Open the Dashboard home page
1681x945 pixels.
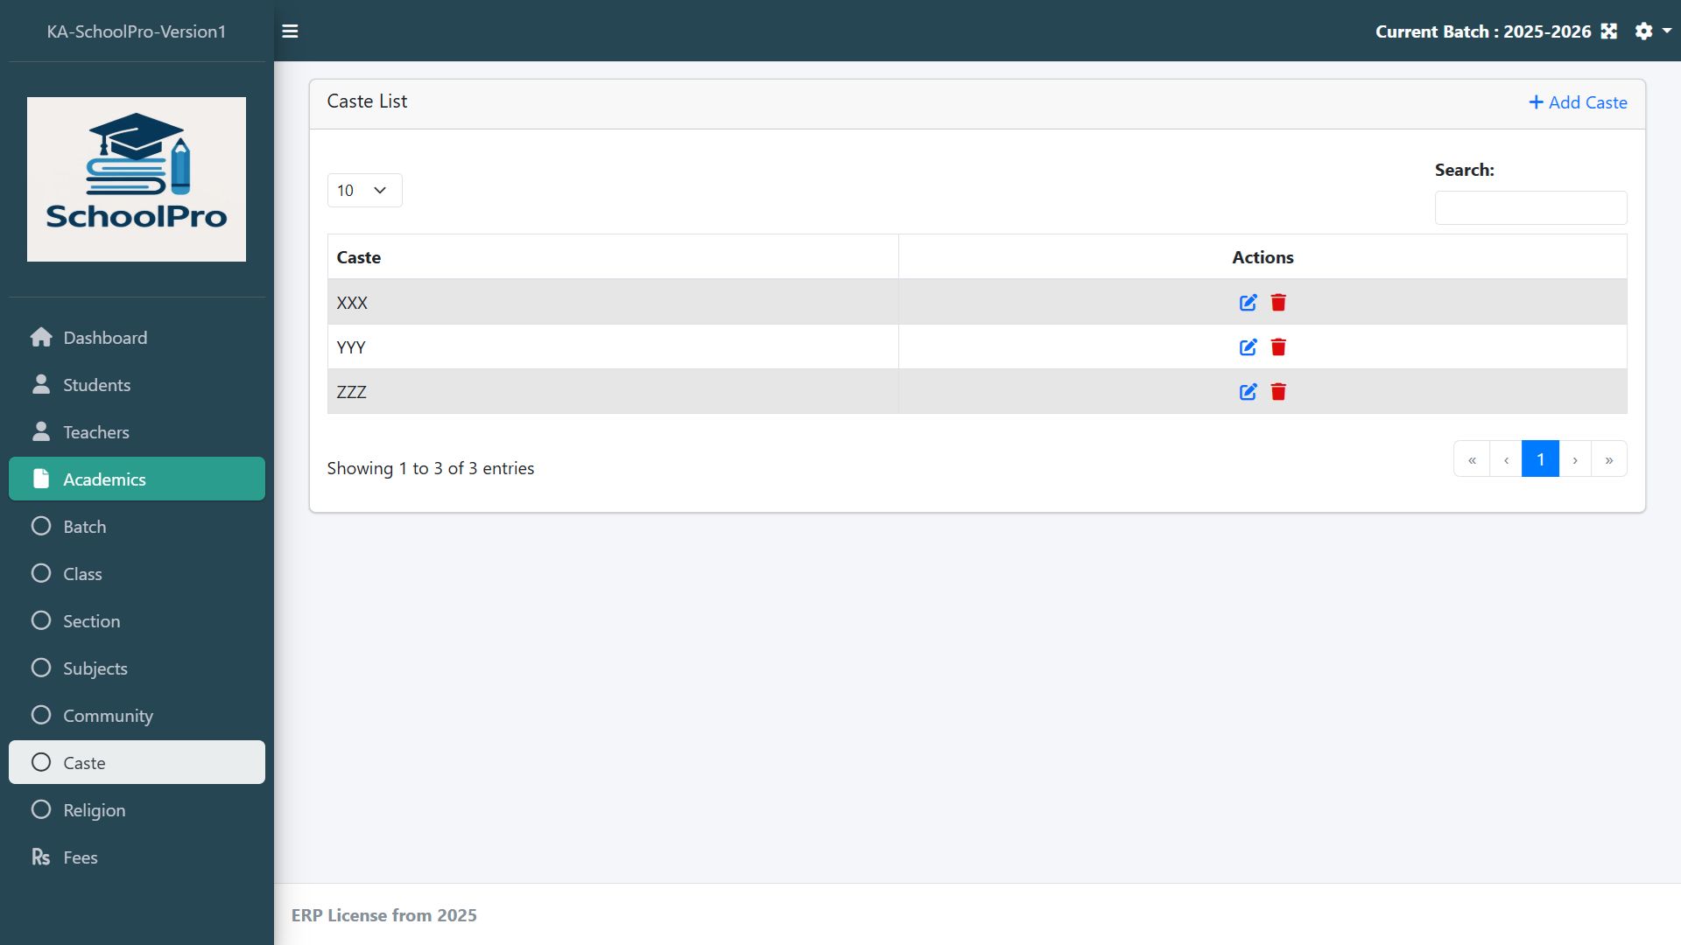(105, 338)
